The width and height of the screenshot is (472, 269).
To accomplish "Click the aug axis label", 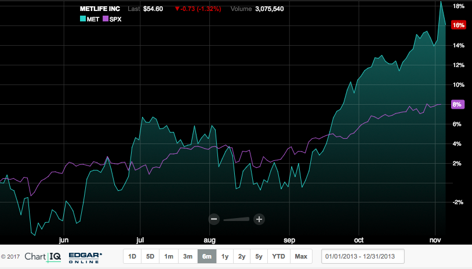I will pos(209,240).
